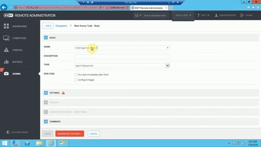
Task: Click the Settings warning triangle
Action: [63, 93]
